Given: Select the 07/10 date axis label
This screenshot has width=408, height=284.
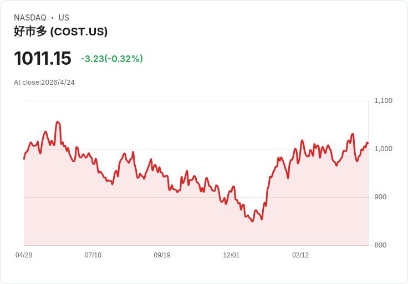Looking at the screenshot, I should pos(93,255).
